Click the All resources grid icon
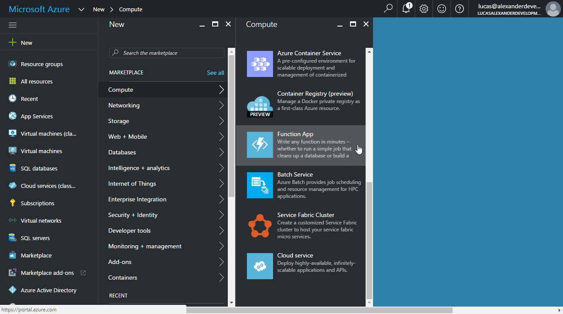This screenshot has width=563, height=314. click(x=13, y=81)
